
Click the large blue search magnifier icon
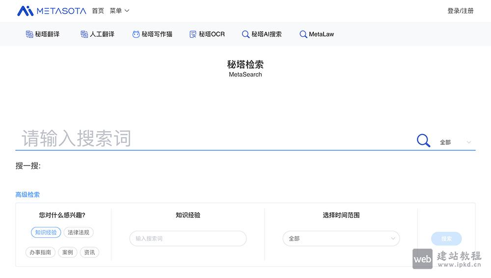pos(423,140)
